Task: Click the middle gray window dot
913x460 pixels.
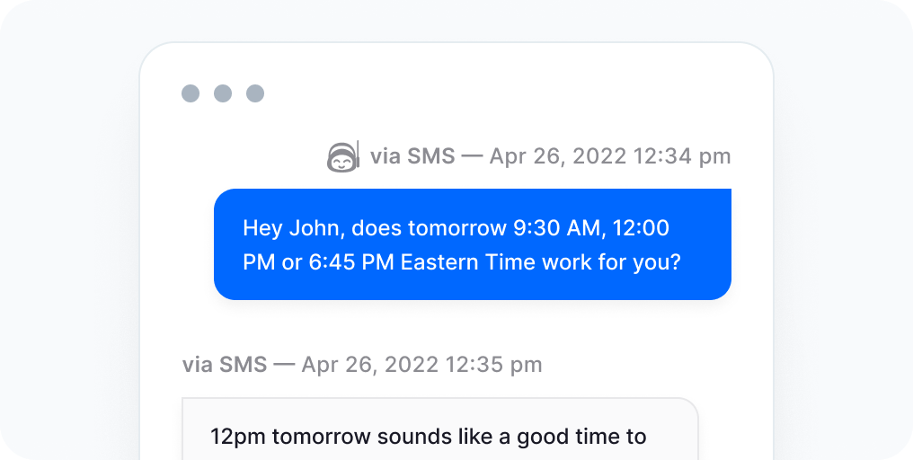Action: [223, 93]
